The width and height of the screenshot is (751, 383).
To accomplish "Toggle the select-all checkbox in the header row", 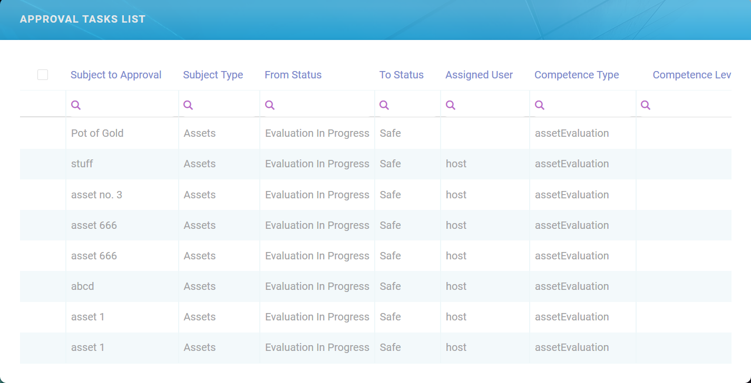I will pos(43,75).
